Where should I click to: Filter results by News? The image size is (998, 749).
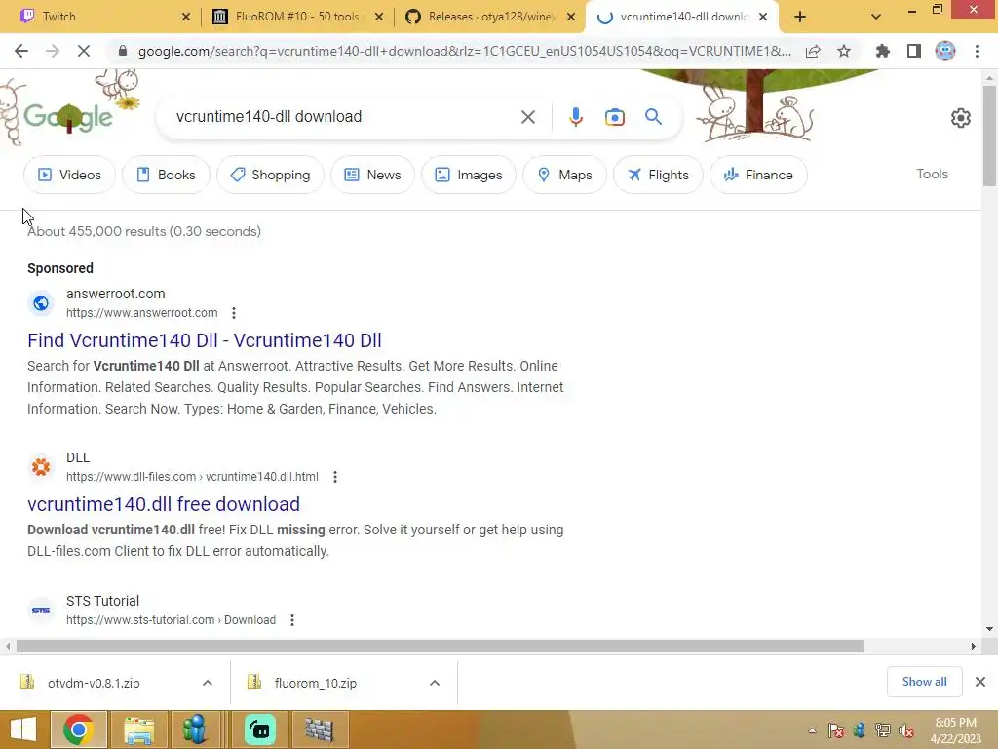372,175
